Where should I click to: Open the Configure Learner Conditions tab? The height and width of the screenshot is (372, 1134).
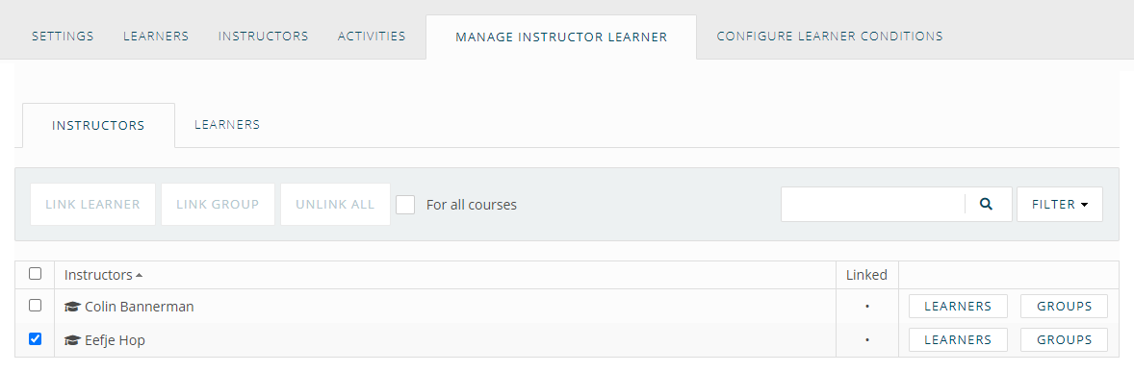click(x=830, y=37)
